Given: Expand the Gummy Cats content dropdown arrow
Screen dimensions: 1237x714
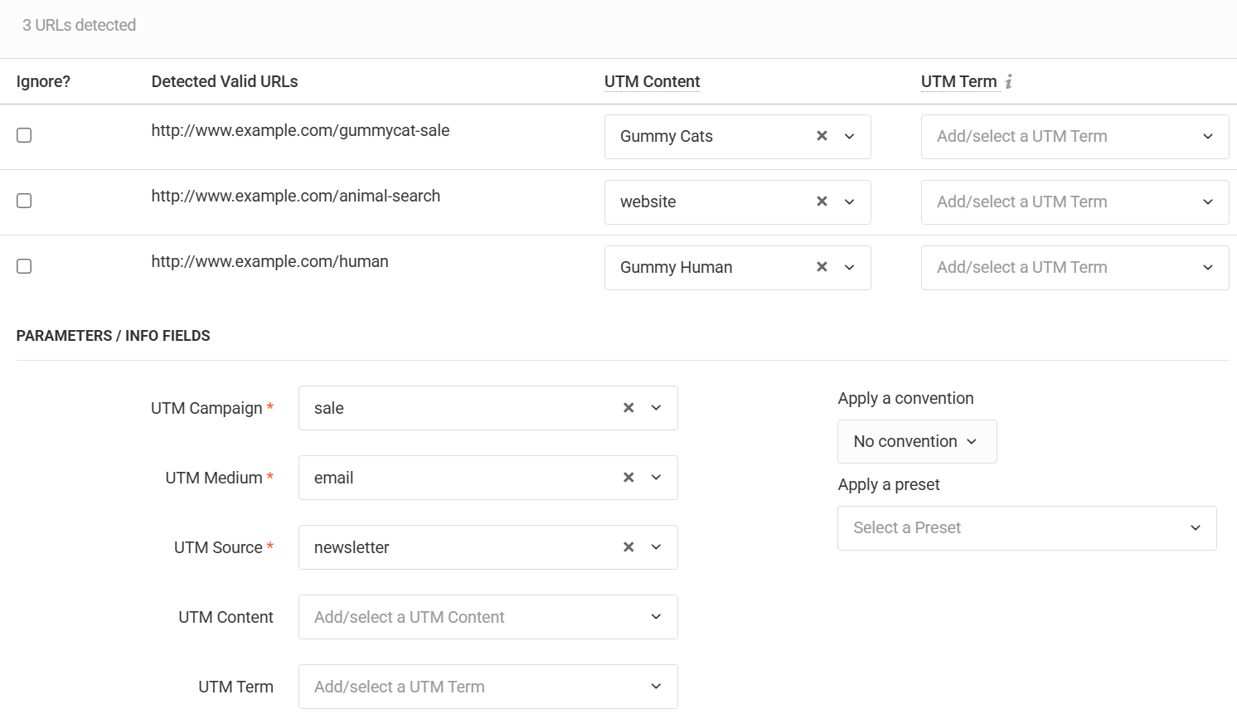Looking at the screenshot, I should pos(850,136).
